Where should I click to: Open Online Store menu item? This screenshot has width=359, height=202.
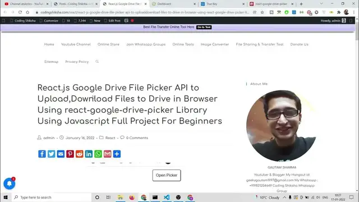click(x=108, y=44)
